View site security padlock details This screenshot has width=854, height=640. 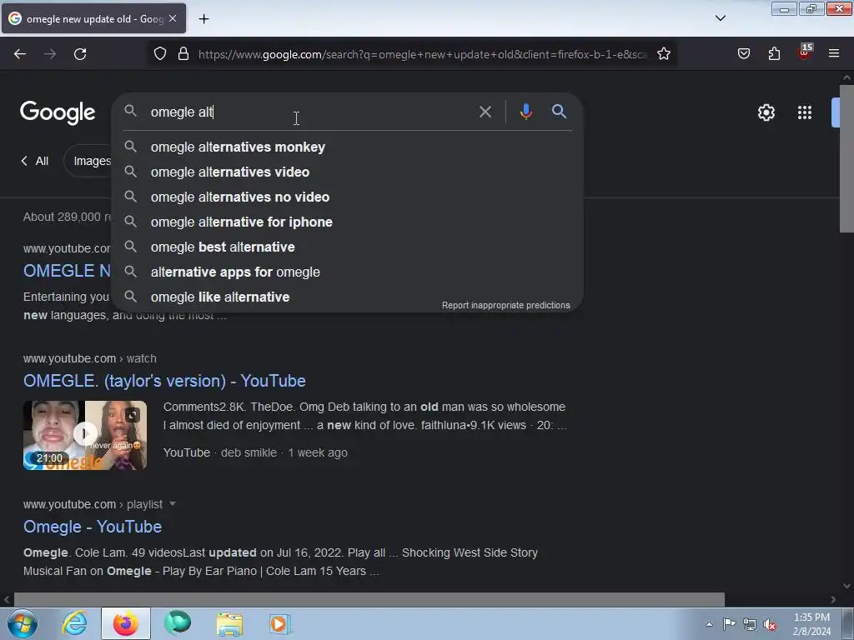[x=183, y=54]
